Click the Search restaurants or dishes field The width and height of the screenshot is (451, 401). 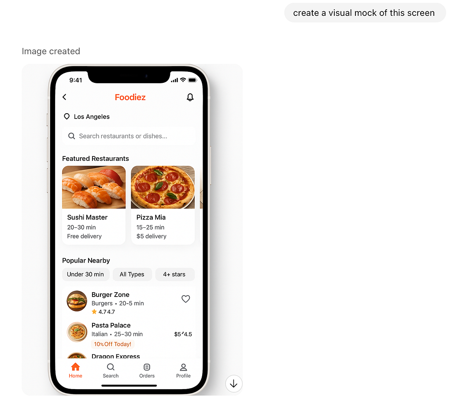(x=129, y=136)
